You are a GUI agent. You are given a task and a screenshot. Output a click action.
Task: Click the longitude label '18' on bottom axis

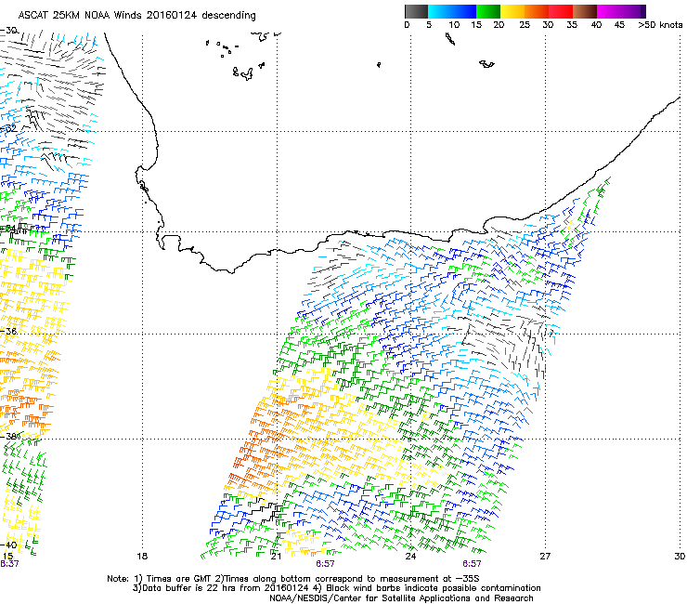coord(142,557)
